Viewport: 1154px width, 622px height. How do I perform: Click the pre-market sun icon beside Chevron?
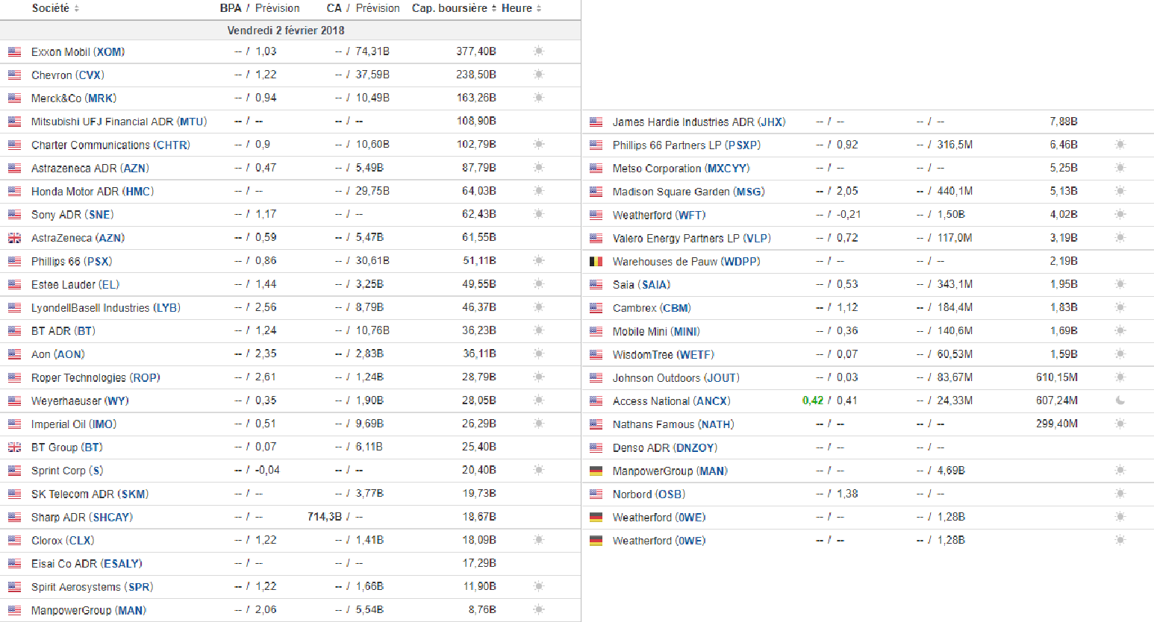[539, 75]
